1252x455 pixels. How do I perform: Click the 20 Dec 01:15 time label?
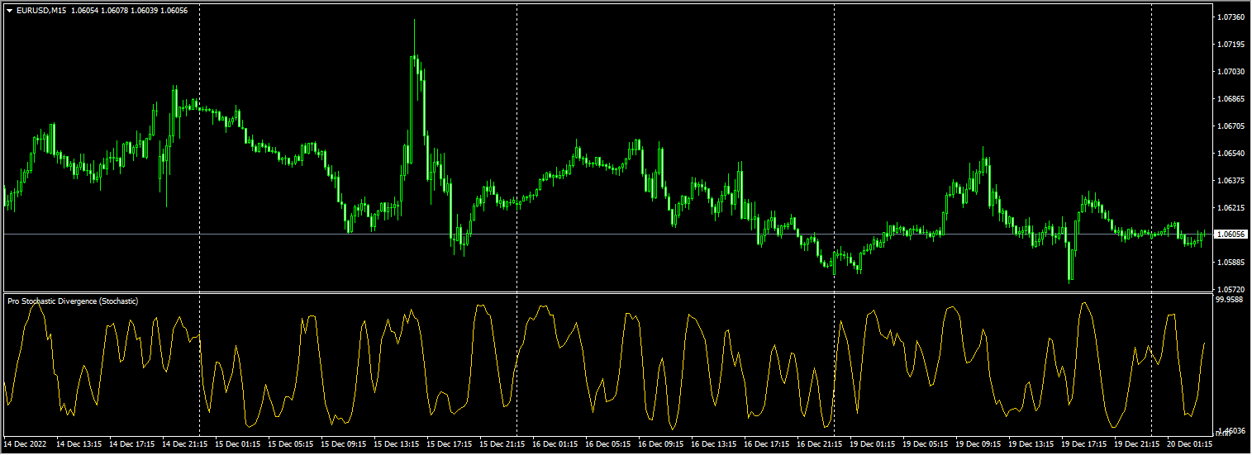tap(1190, 444)
